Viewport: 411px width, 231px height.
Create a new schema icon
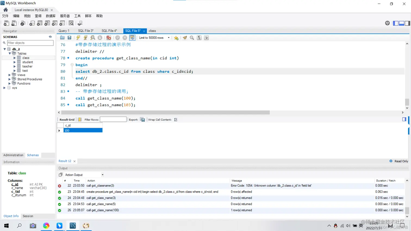tap(32, 23)
